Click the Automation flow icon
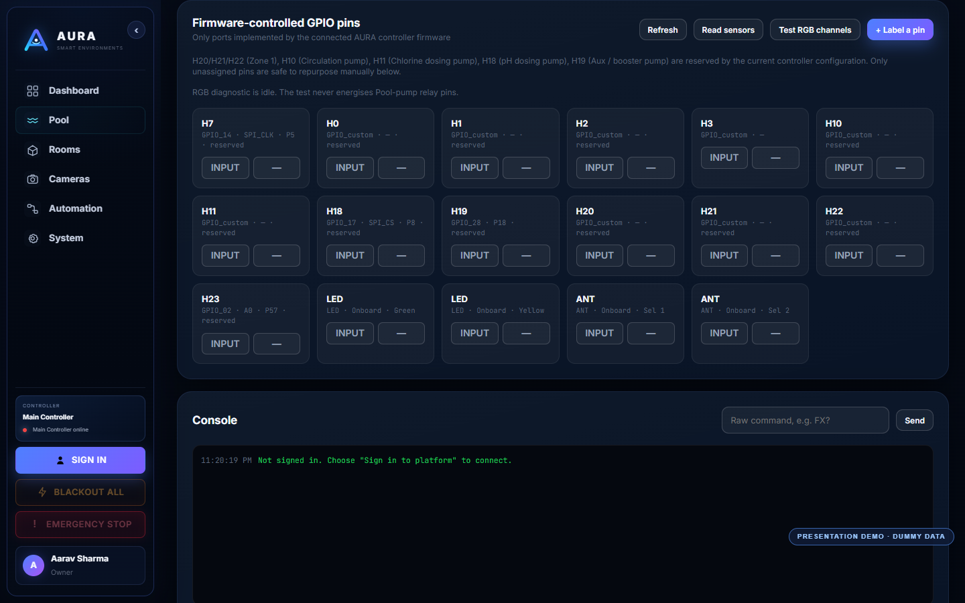This screenshot has width=965, height=603. click(32, 209)
